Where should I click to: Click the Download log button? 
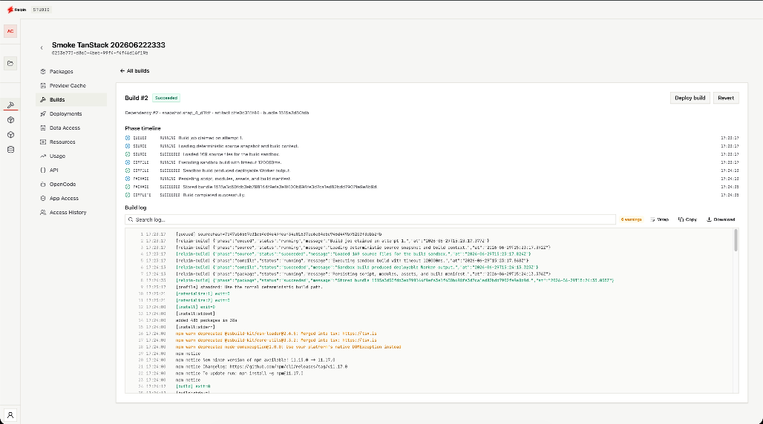(721, 219)
